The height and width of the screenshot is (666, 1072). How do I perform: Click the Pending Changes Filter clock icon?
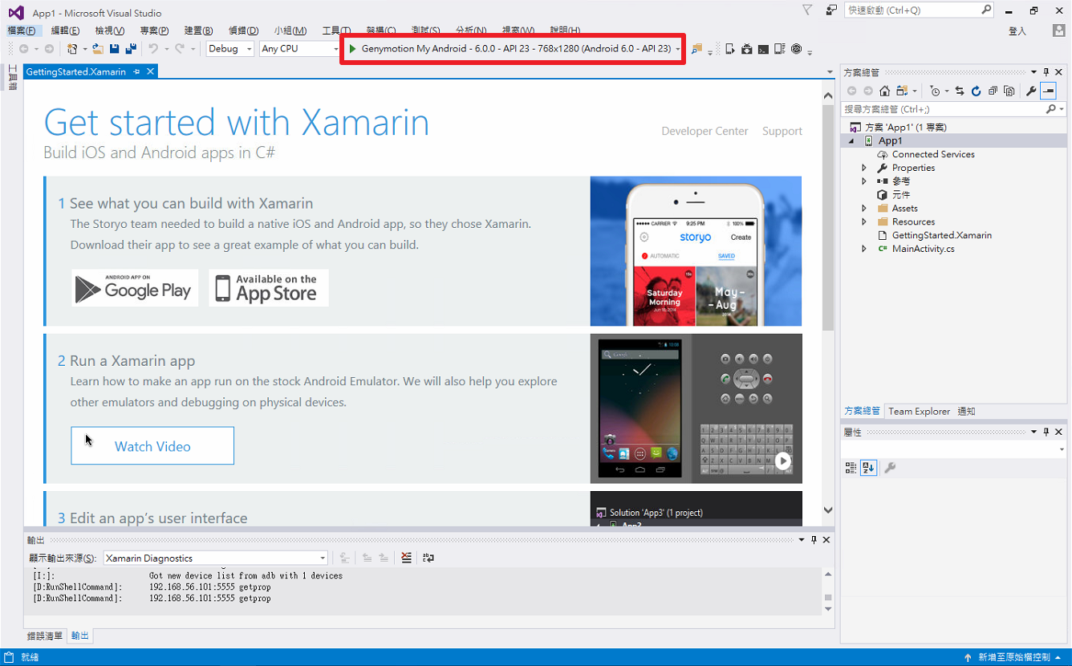click(935, 91)
